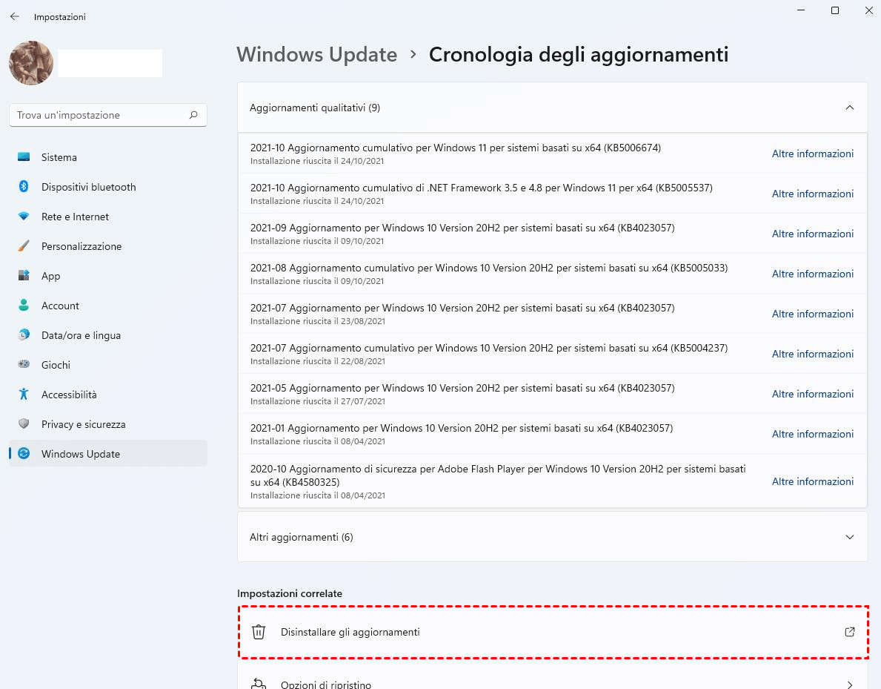The height and width of the screenshot is (689, 881).
Task: Click the Rete e Internet Wi-Fi icon
Action: 24,217
